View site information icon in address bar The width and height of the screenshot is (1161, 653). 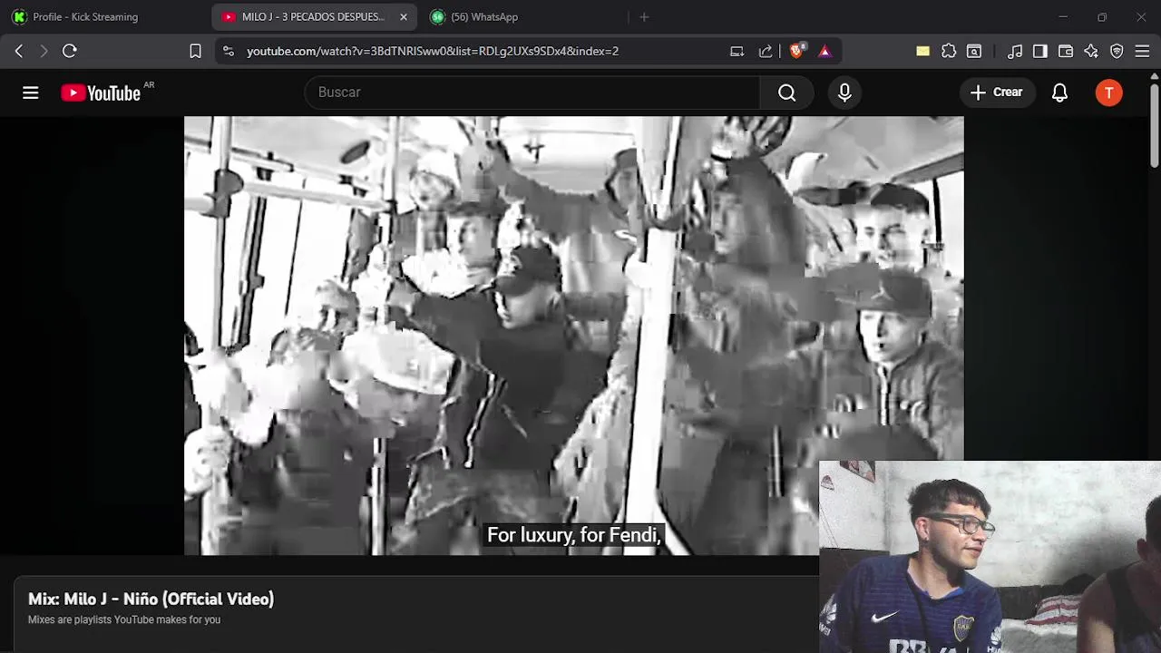pos(229,51)
